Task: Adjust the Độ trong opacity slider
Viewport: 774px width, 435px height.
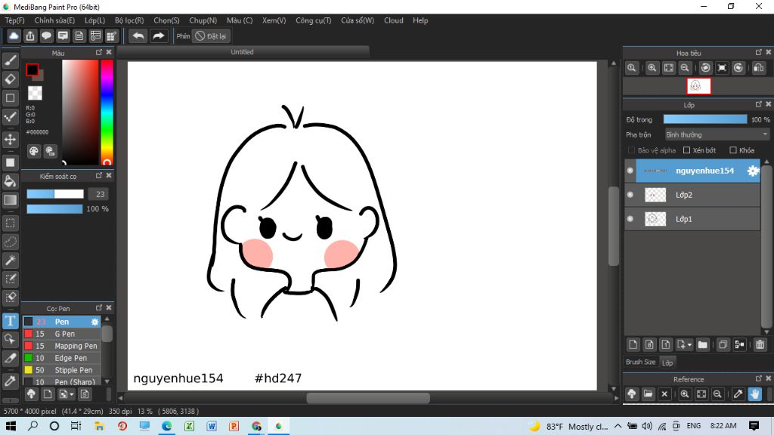Action: [x=705, y=119]
